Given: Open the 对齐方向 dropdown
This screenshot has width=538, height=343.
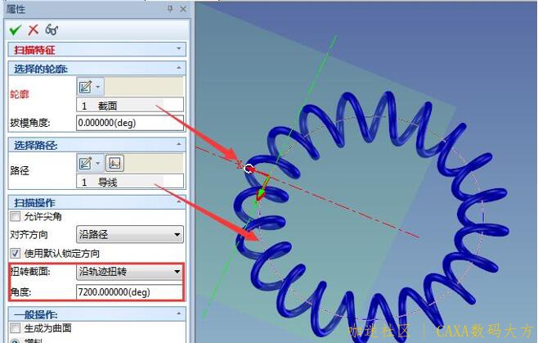Looking at the screenshot, I should (x=130, y=235).
